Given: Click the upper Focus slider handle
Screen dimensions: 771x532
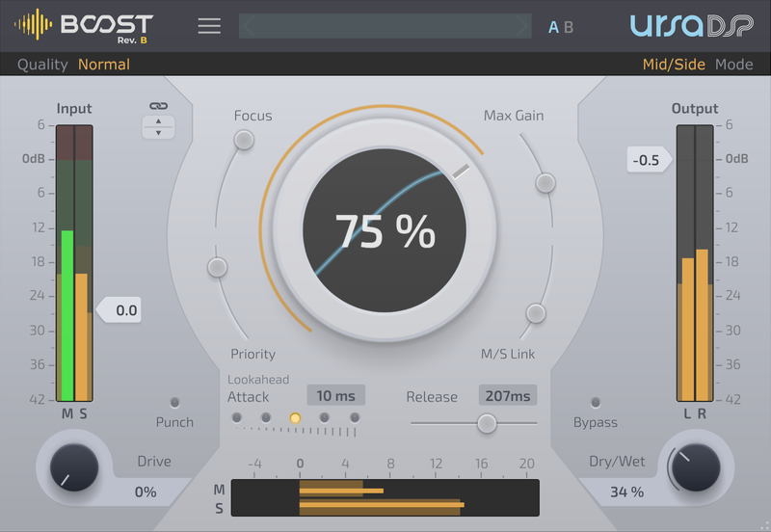Looking at the screenshot, I should point(244,140).
